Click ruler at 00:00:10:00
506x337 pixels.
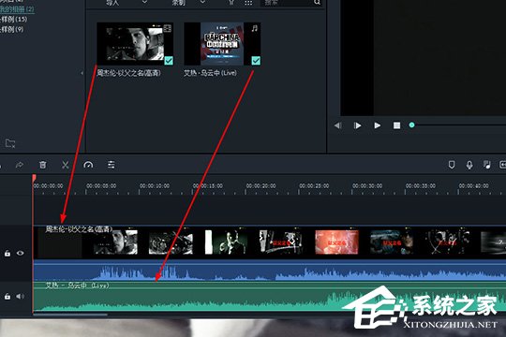coord(155,186)
